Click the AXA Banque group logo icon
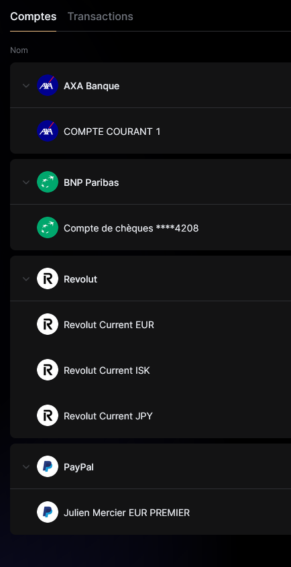This screenshot has height=567, width=291. (x=48, y=85)
